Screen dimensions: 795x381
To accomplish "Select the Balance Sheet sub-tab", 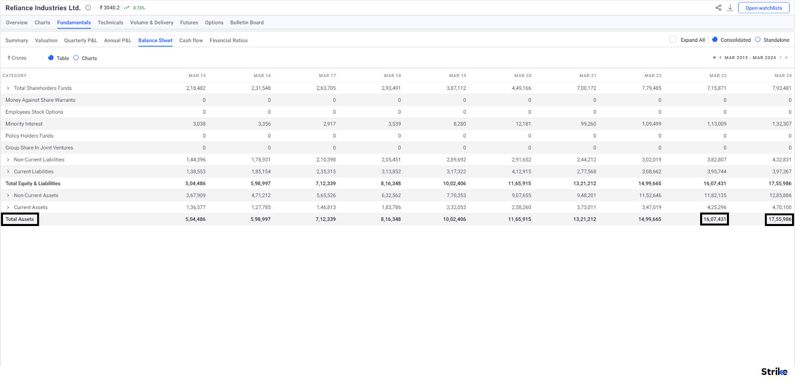I will 156,40.
